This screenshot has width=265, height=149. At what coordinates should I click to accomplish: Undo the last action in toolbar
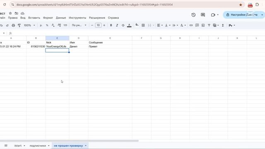pos(1,25)
